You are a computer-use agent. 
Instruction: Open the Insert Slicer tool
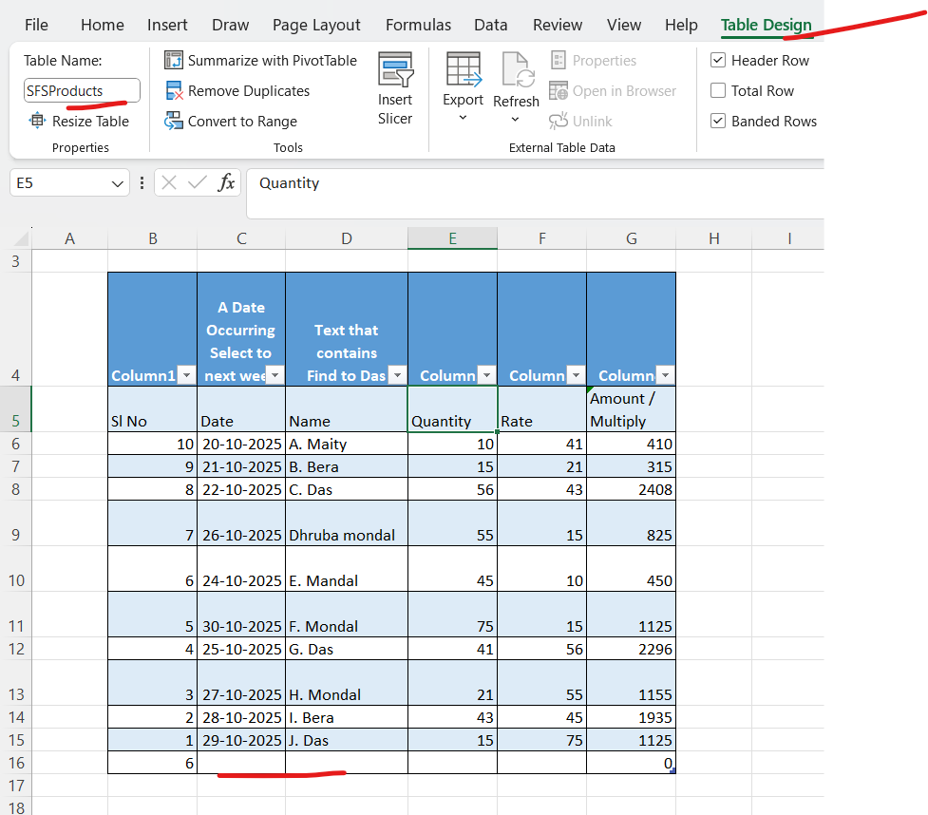395,89
